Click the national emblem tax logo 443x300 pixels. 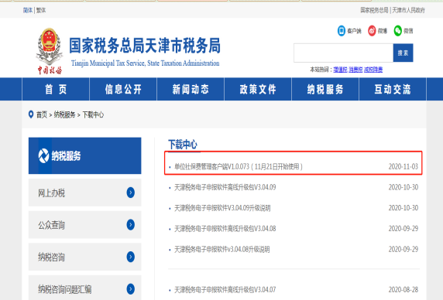click(x=50, y=51)
